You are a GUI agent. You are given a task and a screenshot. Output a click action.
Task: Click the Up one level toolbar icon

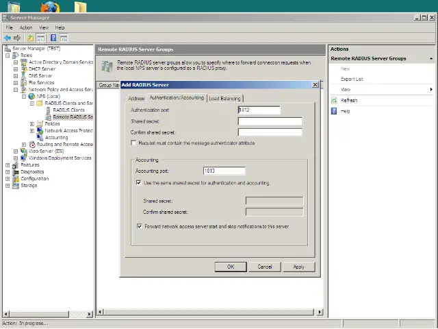click(30, 38)
